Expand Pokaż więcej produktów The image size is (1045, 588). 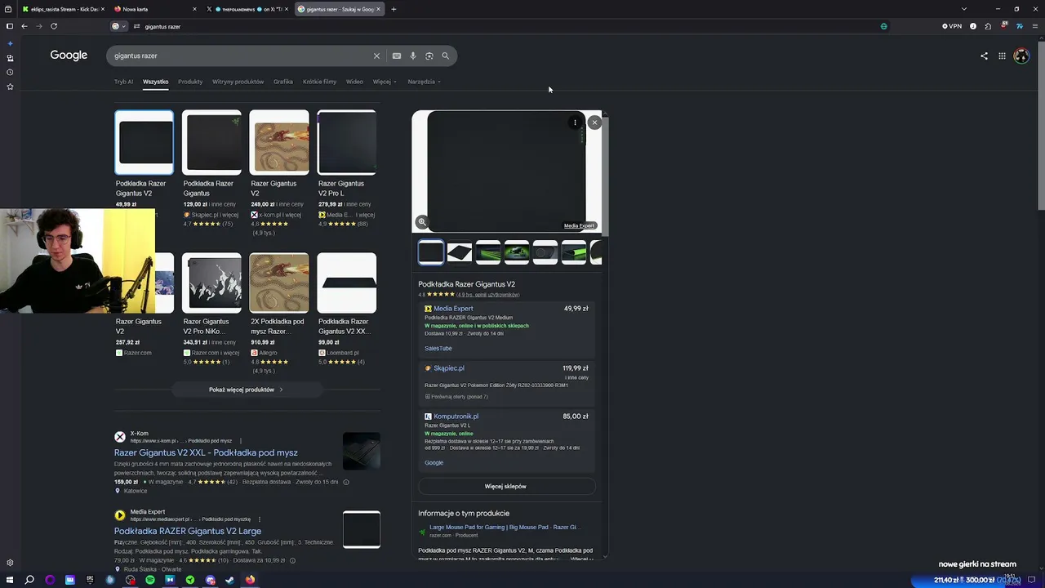[x=246, y=390]
